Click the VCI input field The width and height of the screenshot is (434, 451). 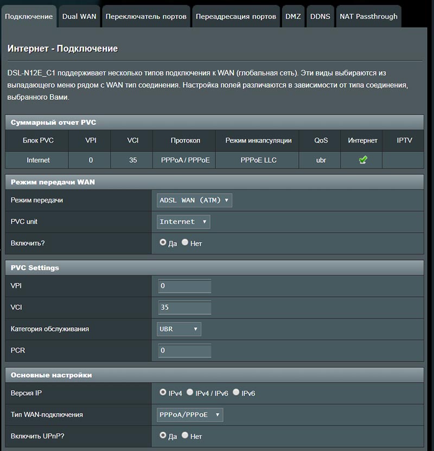pos(184,308)
